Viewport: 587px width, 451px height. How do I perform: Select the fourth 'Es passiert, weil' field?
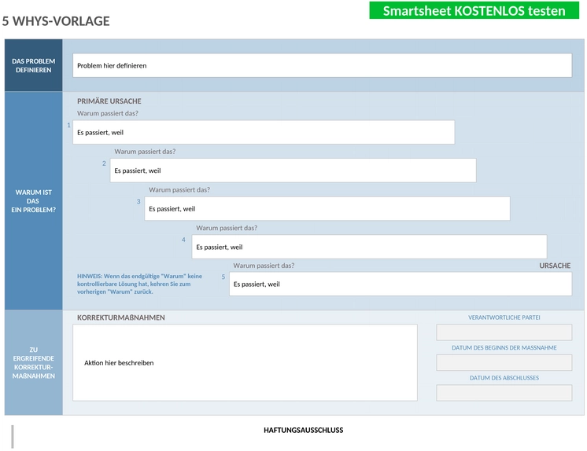point(369,247)
